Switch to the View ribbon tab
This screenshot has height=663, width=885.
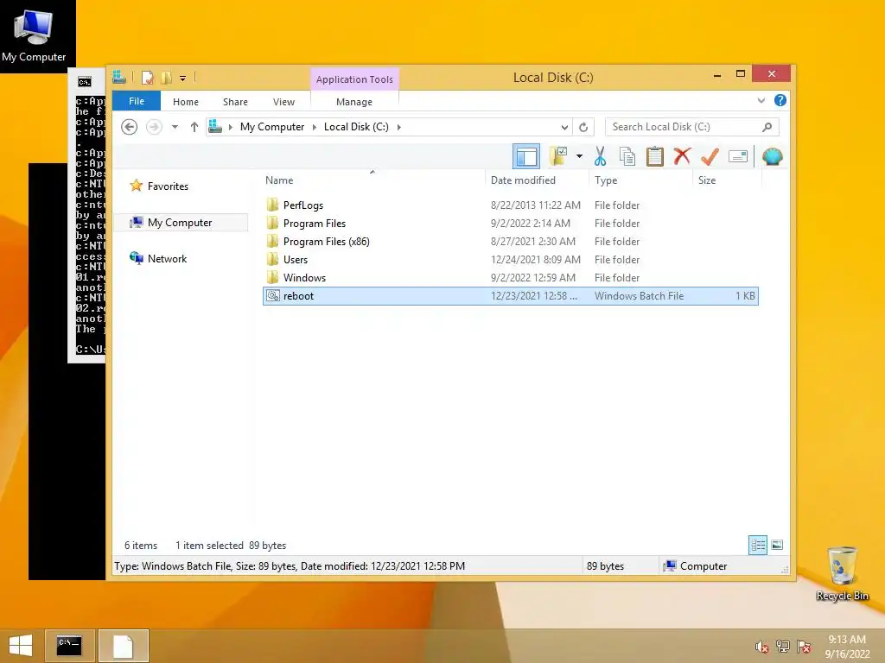click(x=283, y=102)
